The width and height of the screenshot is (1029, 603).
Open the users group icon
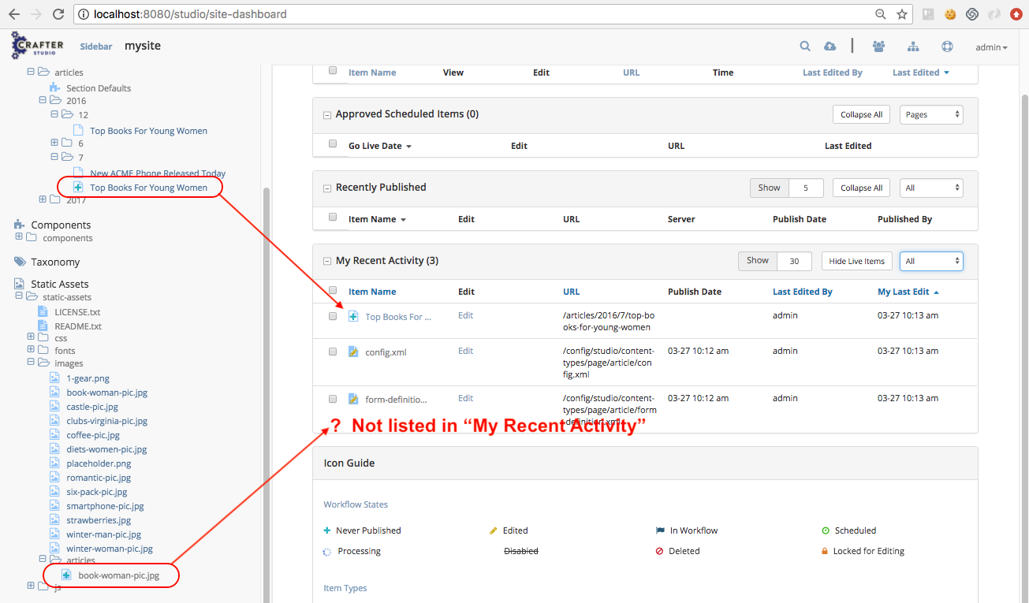pyautogui.click(x=878, y=47)
